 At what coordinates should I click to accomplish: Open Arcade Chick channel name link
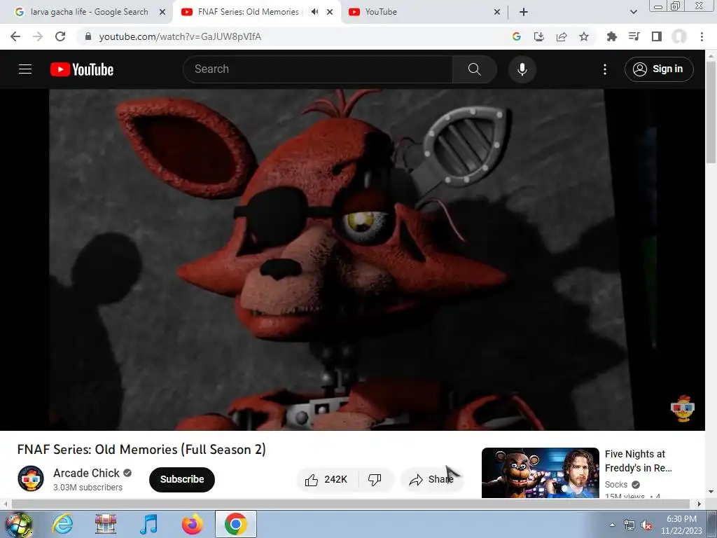coord(86,473)
